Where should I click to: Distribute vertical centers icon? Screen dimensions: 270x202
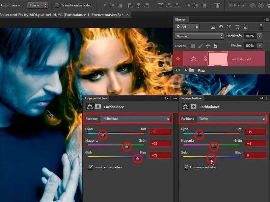168,5
